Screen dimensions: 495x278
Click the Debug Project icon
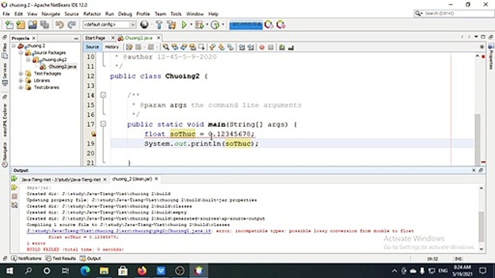[200, 25]
